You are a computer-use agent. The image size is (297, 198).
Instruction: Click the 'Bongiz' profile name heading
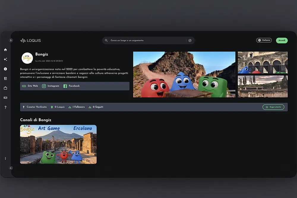pyautogui.click(x=42, y=54)
